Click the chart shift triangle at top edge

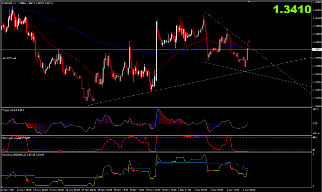(249, 1)
